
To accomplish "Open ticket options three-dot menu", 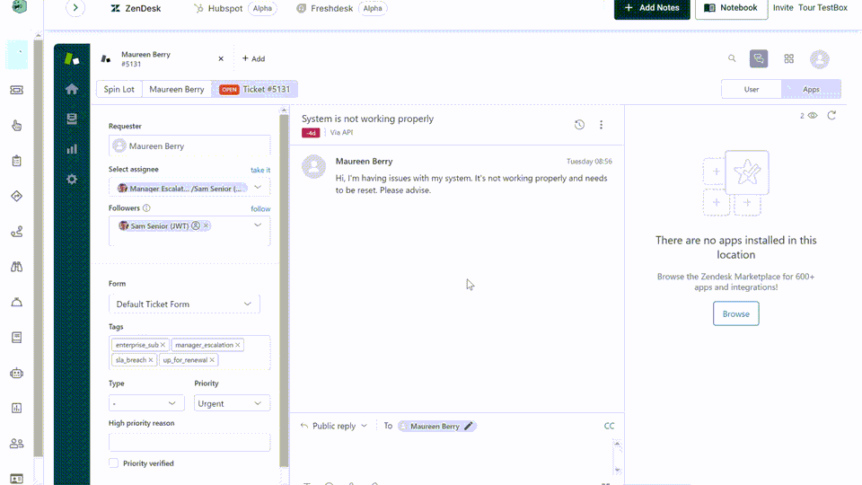I will (601, 125).
